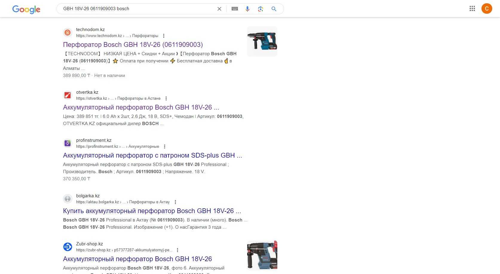
Task: Open otvertka.kz 'Аккумуляторный перфоратор Bosch GBH 18V-26 ...' link
Action: click(x=141, y=107)
